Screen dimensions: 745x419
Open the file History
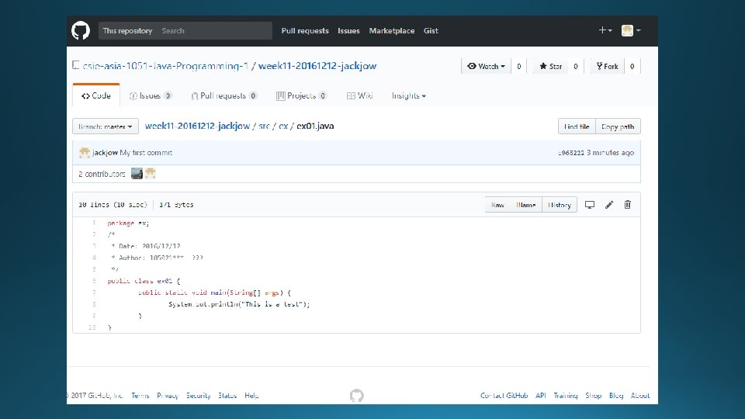[560, 205]
